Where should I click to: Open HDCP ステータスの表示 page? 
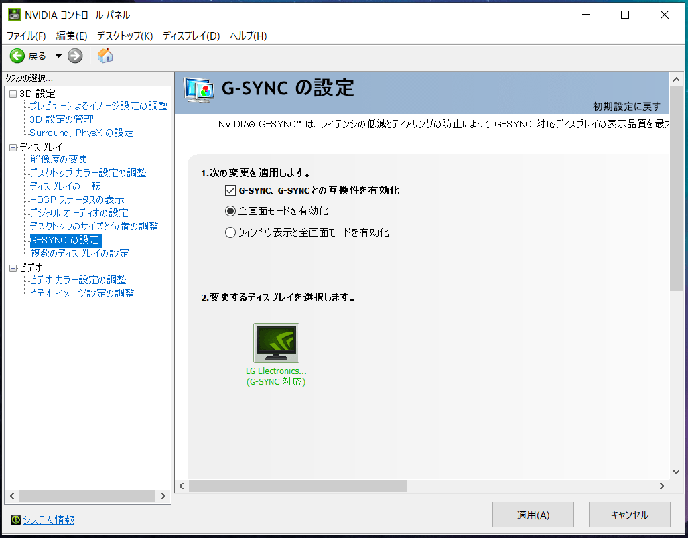(x=77, y=200)
